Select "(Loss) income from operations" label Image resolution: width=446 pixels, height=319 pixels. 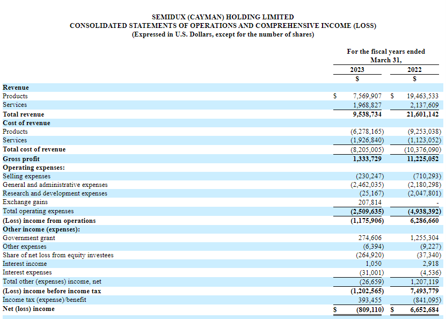pos(49,221)
